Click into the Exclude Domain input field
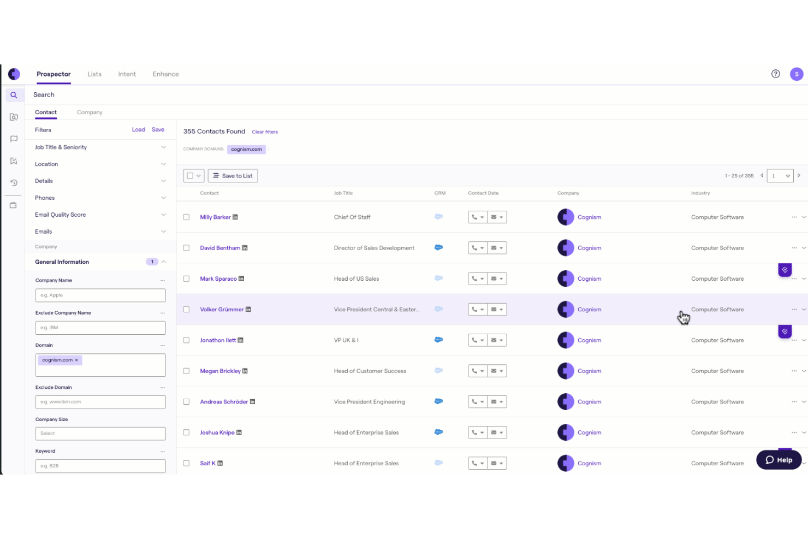This screenshot has height=539, width=808. (x=100, y=402)
